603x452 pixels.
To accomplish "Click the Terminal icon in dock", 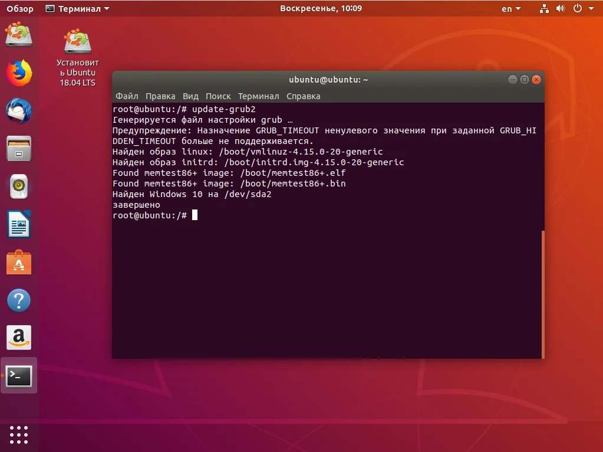I will [x=19, y=375].
